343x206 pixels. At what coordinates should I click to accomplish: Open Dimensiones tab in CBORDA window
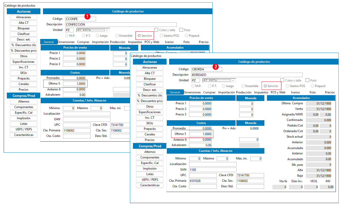(x=192, y=92)
